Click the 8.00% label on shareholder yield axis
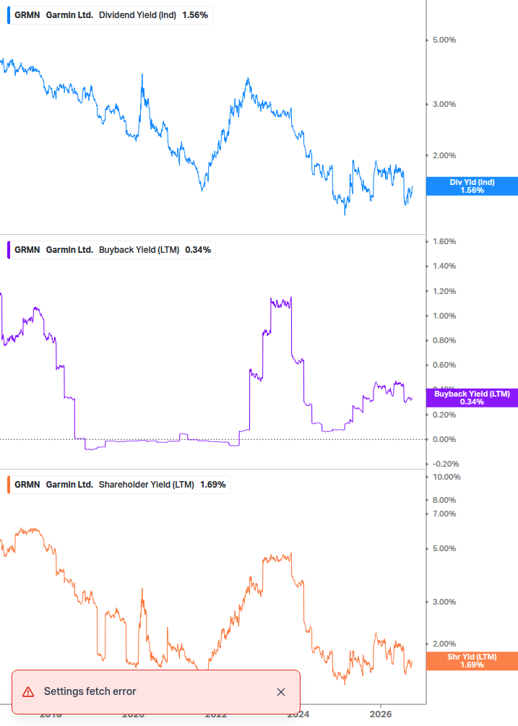518x726 pixels. pos(444,500)
